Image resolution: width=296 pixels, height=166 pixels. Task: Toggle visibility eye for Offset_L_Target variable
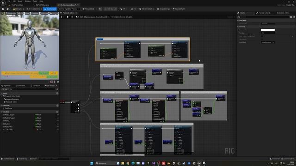[58, 115]
